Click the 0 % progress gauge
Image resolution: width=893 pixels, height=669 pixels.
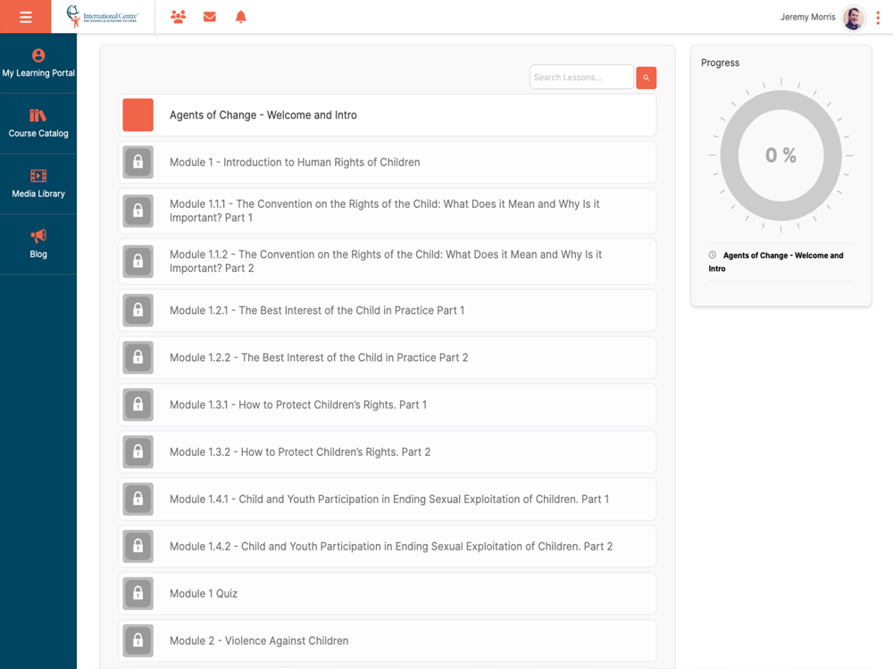[x=780, y=155]
